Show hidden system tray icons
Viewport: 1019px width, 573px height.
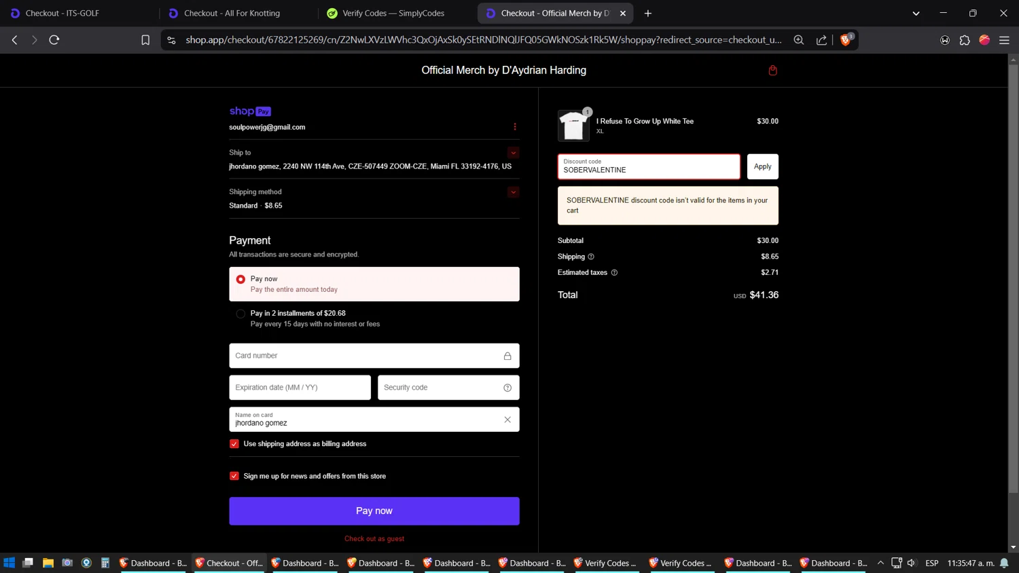(x=880, y=563)
